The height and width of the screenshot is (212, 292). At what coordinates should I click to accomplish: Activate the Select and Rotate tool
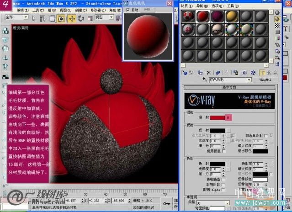(x=81, y=18)
